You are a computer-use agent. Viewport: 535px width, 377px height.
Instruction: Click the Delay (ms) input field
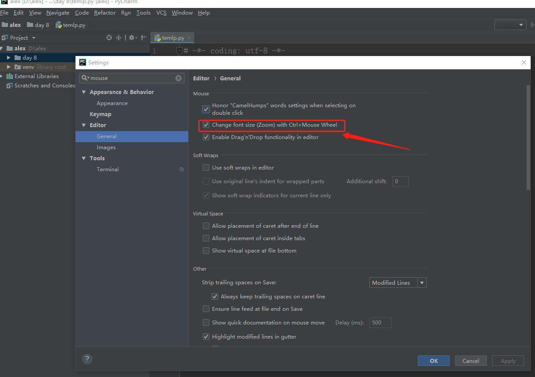380,323
